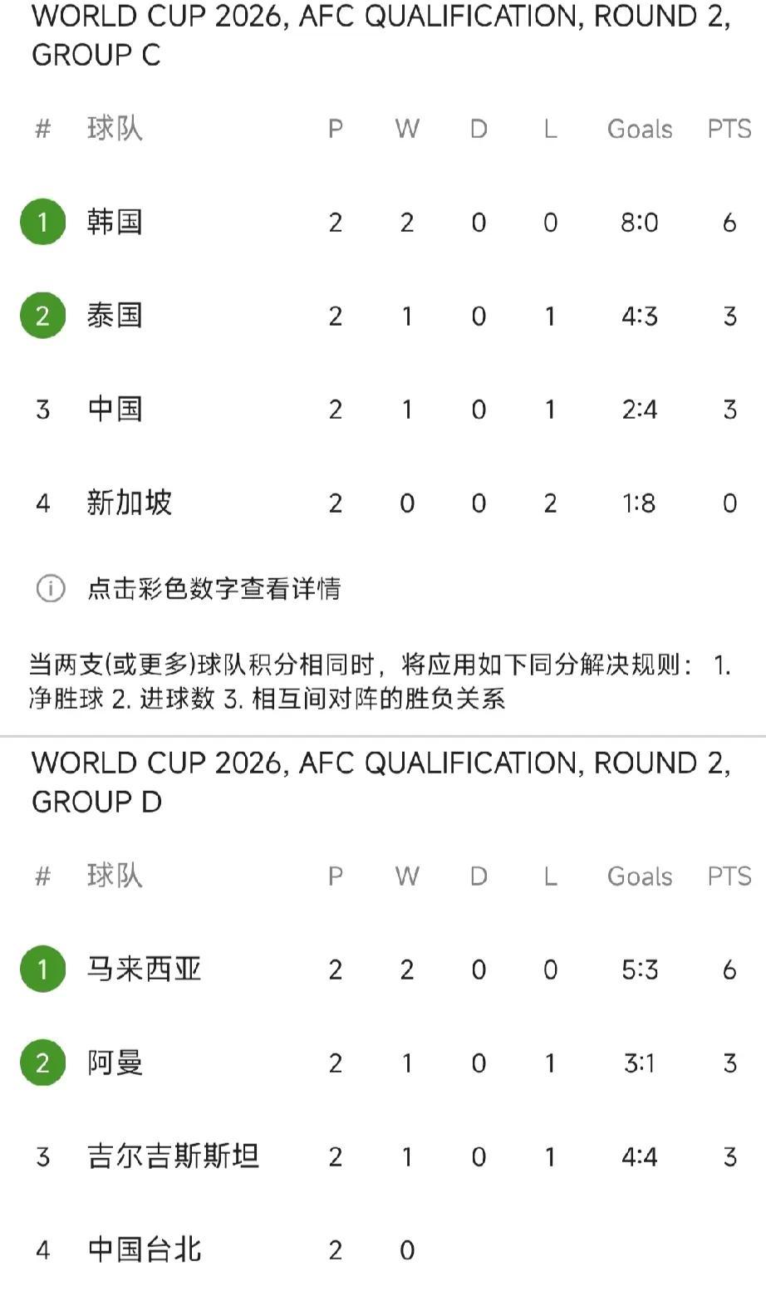Select 中国台北 team name
The image size is (766, 1291).
(x=144, y=1249)
